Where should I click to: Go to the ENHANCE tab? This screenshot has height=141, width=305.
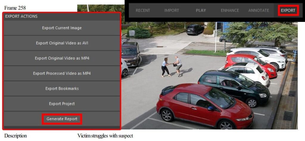coord(230,10)
